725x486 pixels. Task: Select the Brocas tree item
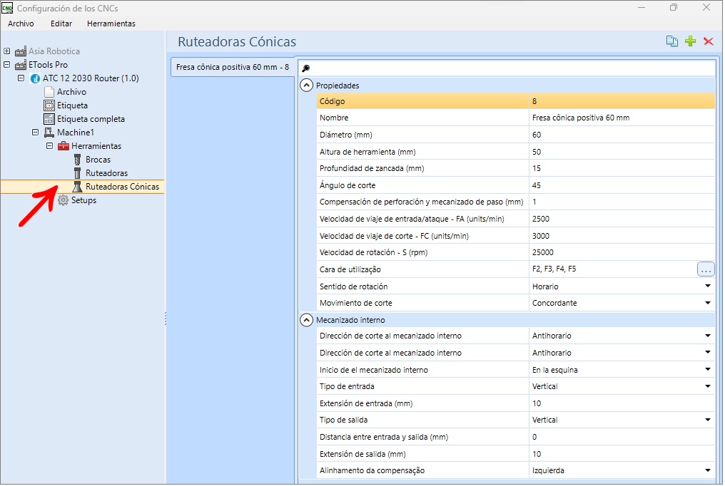click(x=98, y=160)
